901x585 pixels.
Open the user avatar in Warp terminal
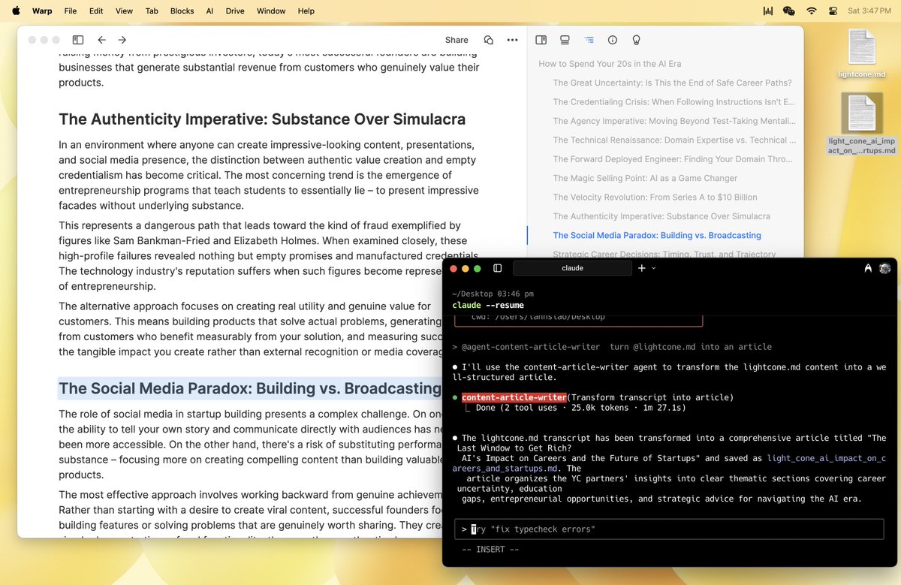click(885, 268)
